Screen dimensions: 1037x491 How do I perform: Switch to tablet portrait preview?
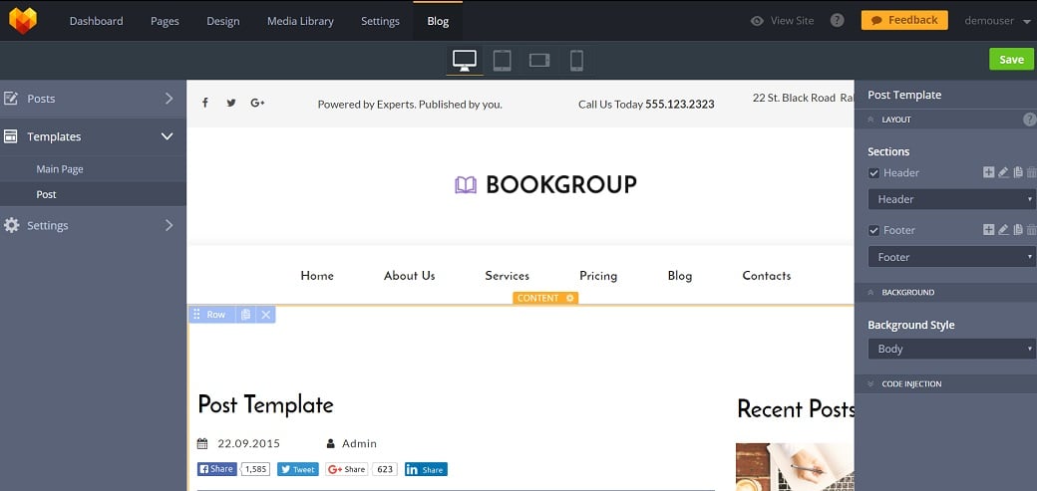[x=502, y=60]
